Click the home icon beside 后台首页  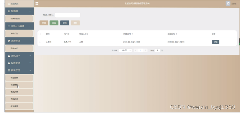pyautogui.click(x=9, y=4)
